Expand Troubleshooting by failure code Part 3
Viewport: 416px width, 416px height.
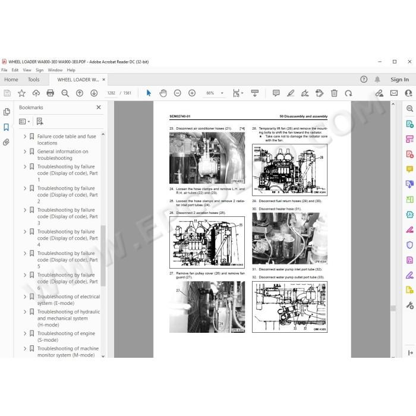25,210
